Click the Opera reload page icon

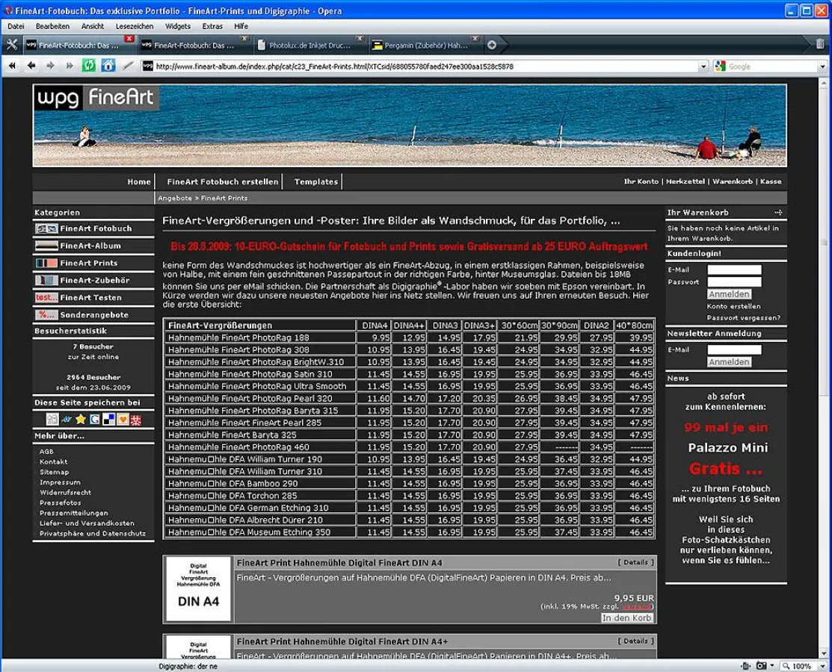click(88, 66)
